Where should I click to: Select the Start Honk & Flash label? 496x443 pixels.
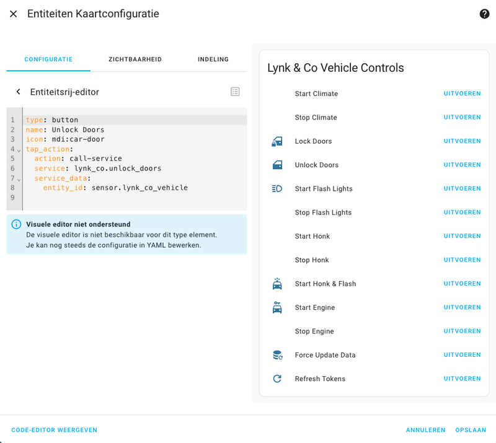point(325,284)
